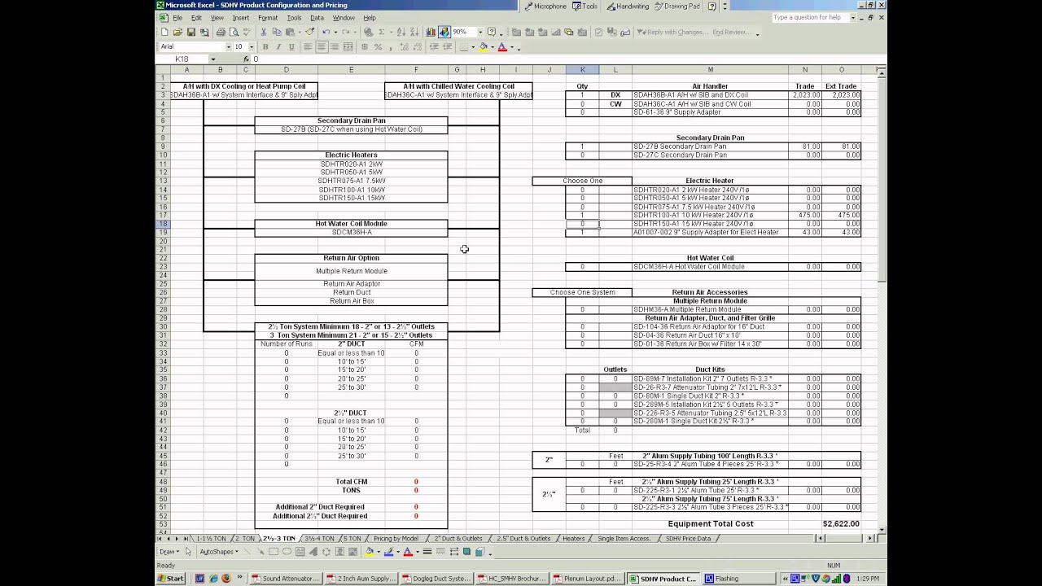1042x586 pixels.
Task: Switch to Flashing window in taskbar
Action: [x=740, y=579]
